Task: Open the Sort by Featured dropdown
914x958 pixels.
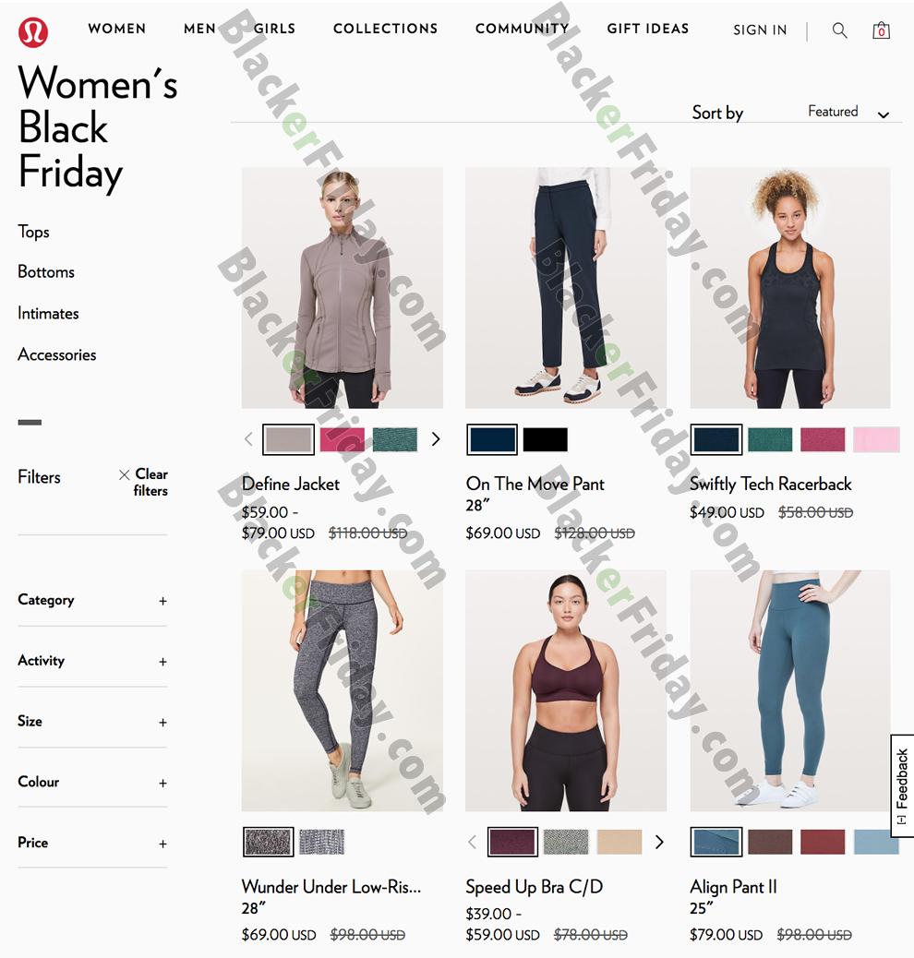Action: click(x=848, y=113)
